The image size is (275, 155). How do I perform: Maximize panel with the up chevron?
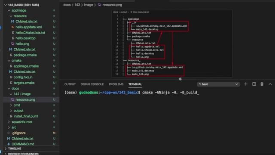270,84
